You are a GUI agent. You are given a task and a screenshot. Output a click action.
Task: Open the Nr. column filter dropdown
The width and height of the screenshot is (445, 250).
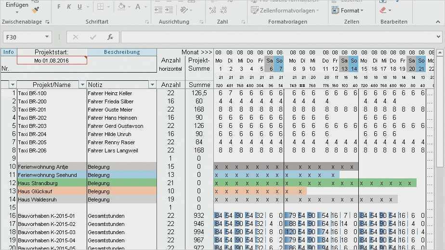click(x=13, y=85)
